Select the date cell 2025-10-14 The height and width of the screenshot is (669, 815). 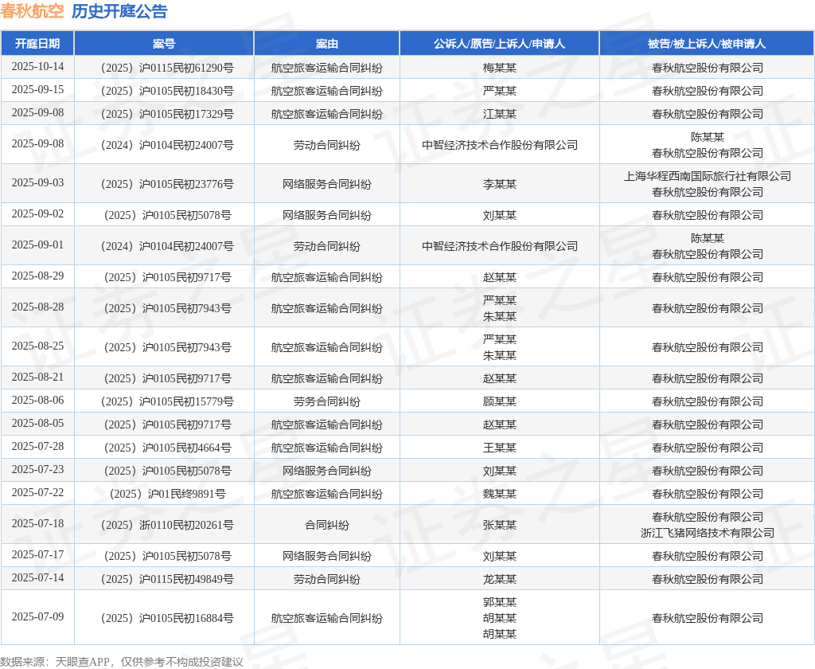[x=37, y=67]
